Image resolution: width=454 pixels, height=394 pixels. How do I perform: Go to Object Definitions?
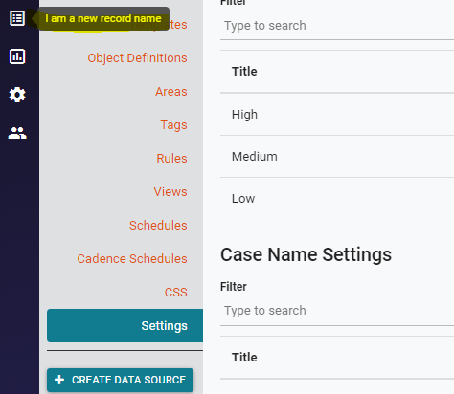coord(137,58)
